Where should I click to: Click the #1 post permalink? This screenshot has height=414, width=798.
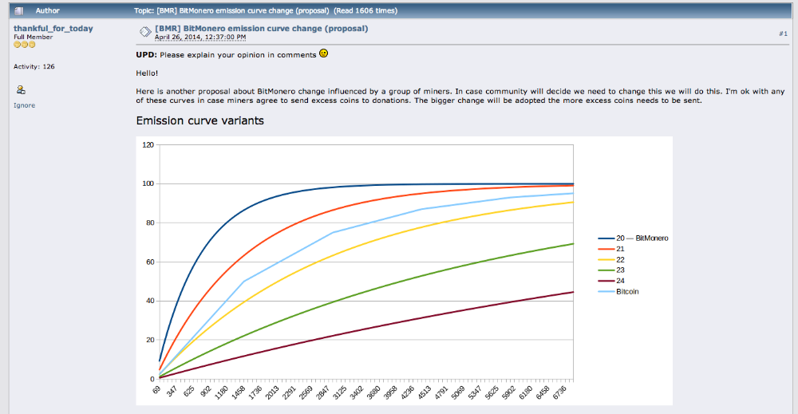coord(783,34)
